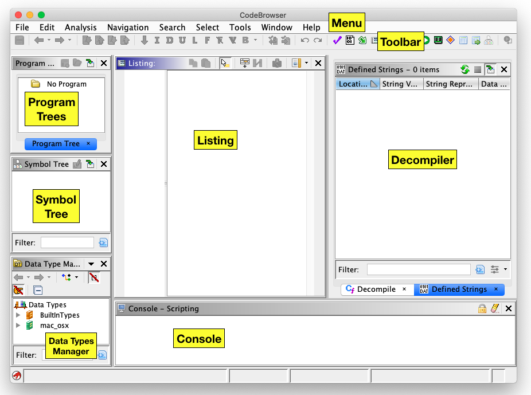Click the Redo arrow in the toolbar

(x=318, y=40)
